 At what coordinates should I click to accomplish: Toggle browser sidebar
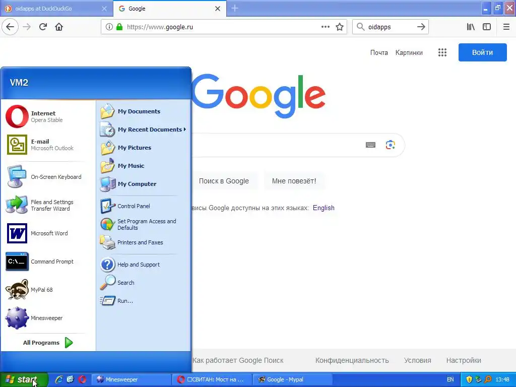[487, 27]
